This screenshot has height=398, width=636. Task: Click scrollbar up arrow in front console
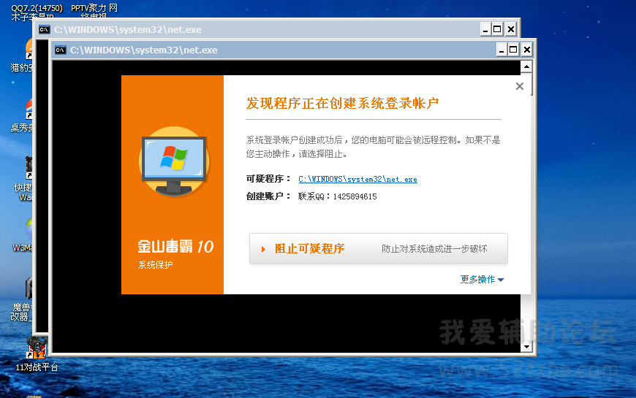coord(526,66)
